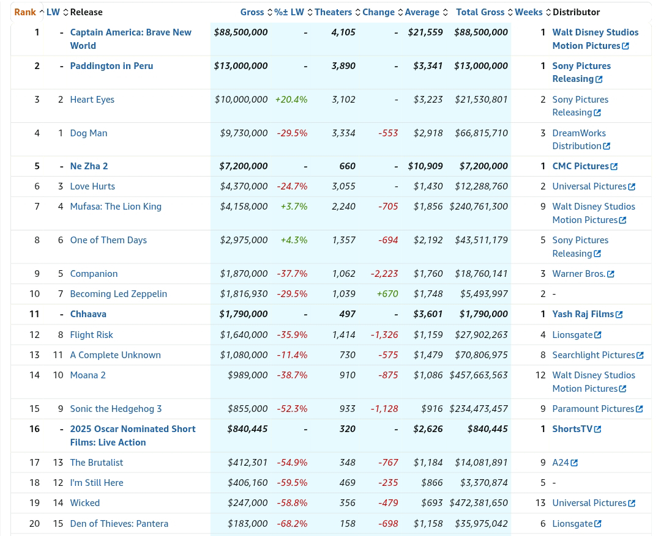Open external-link icon beside Searchlight Pictures
The height and width of the screenshot is (536, 661).
[x=640, y=355]
